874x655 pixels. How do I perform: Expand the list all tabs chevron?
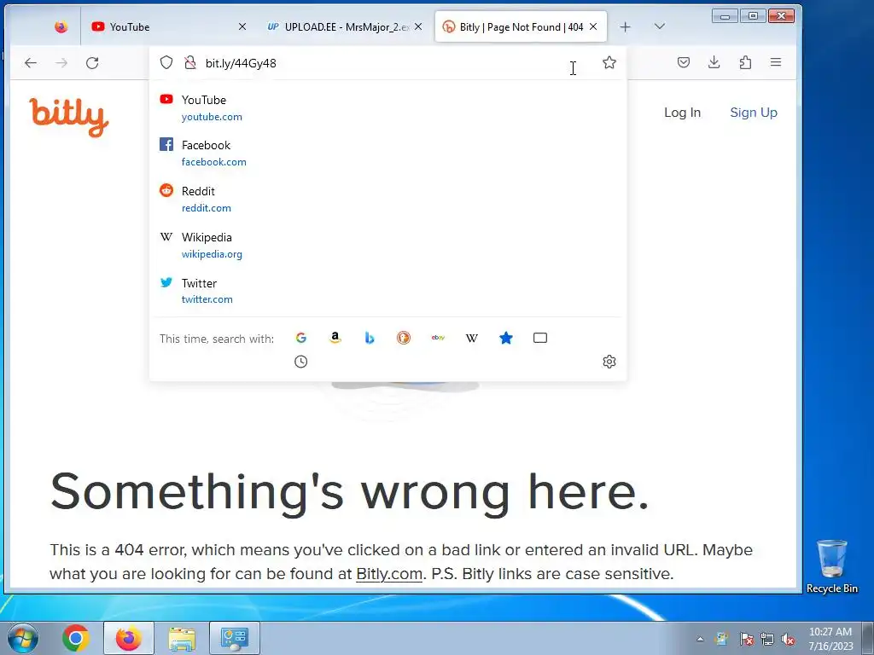(660, 26)
